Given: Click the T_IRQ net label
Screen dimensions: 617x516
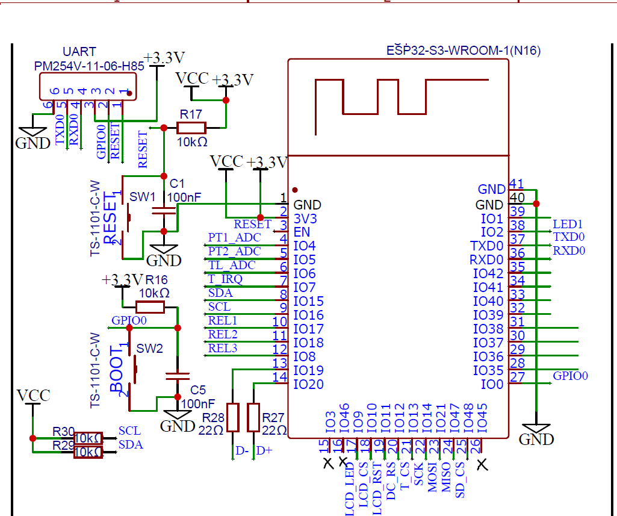Looking at the screenshot, I should pos(225,279).
